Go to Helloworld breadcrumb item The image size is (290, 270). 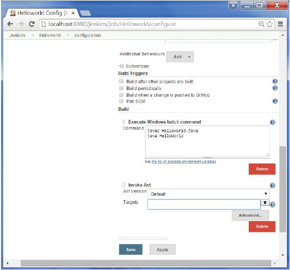pyautogui.click(x=50, y=35)
